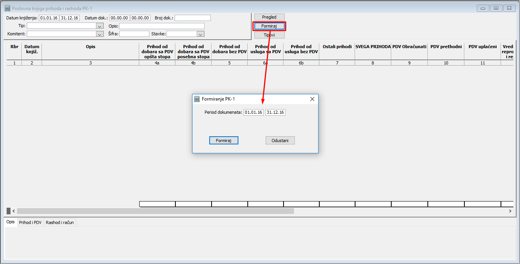Click the SVEGA PRIHODA column header
The width and height of the screenshot is (520, 264).
click(x=373, y=52)
